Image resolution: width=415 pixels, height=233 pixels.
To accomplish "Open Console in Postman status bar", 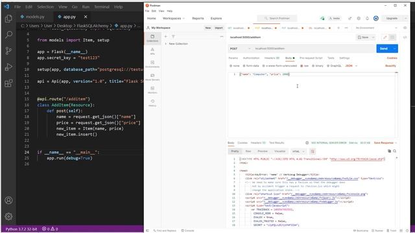I will 187,230.
